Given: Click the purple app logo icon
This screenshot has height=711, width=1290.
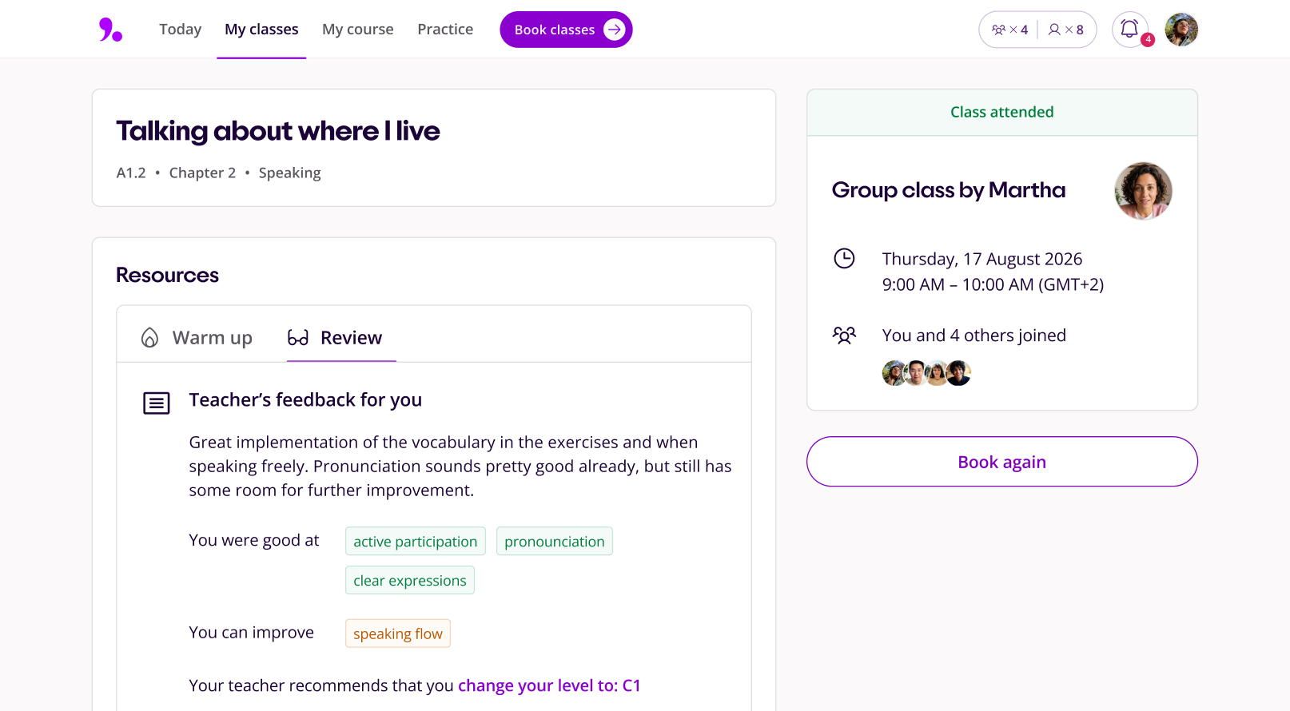Looking at the screenshot, I should pos(110,30).
